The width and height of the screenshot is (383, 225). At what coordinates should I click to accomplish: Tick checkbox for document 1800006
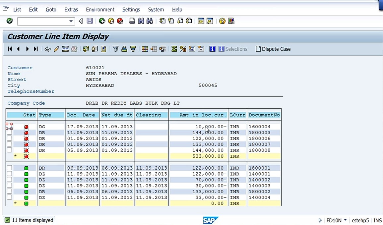tap(9, 138)
